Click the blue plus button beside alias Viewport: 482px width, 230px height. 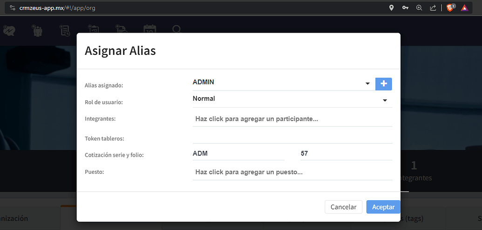[384, 84]
